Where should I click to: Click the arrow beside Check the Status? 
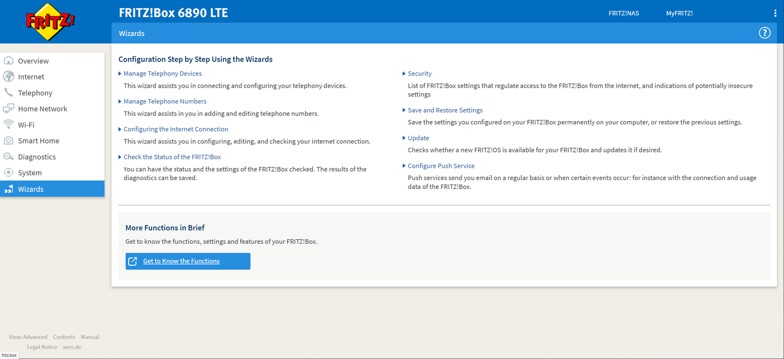[x=120, y=157]
